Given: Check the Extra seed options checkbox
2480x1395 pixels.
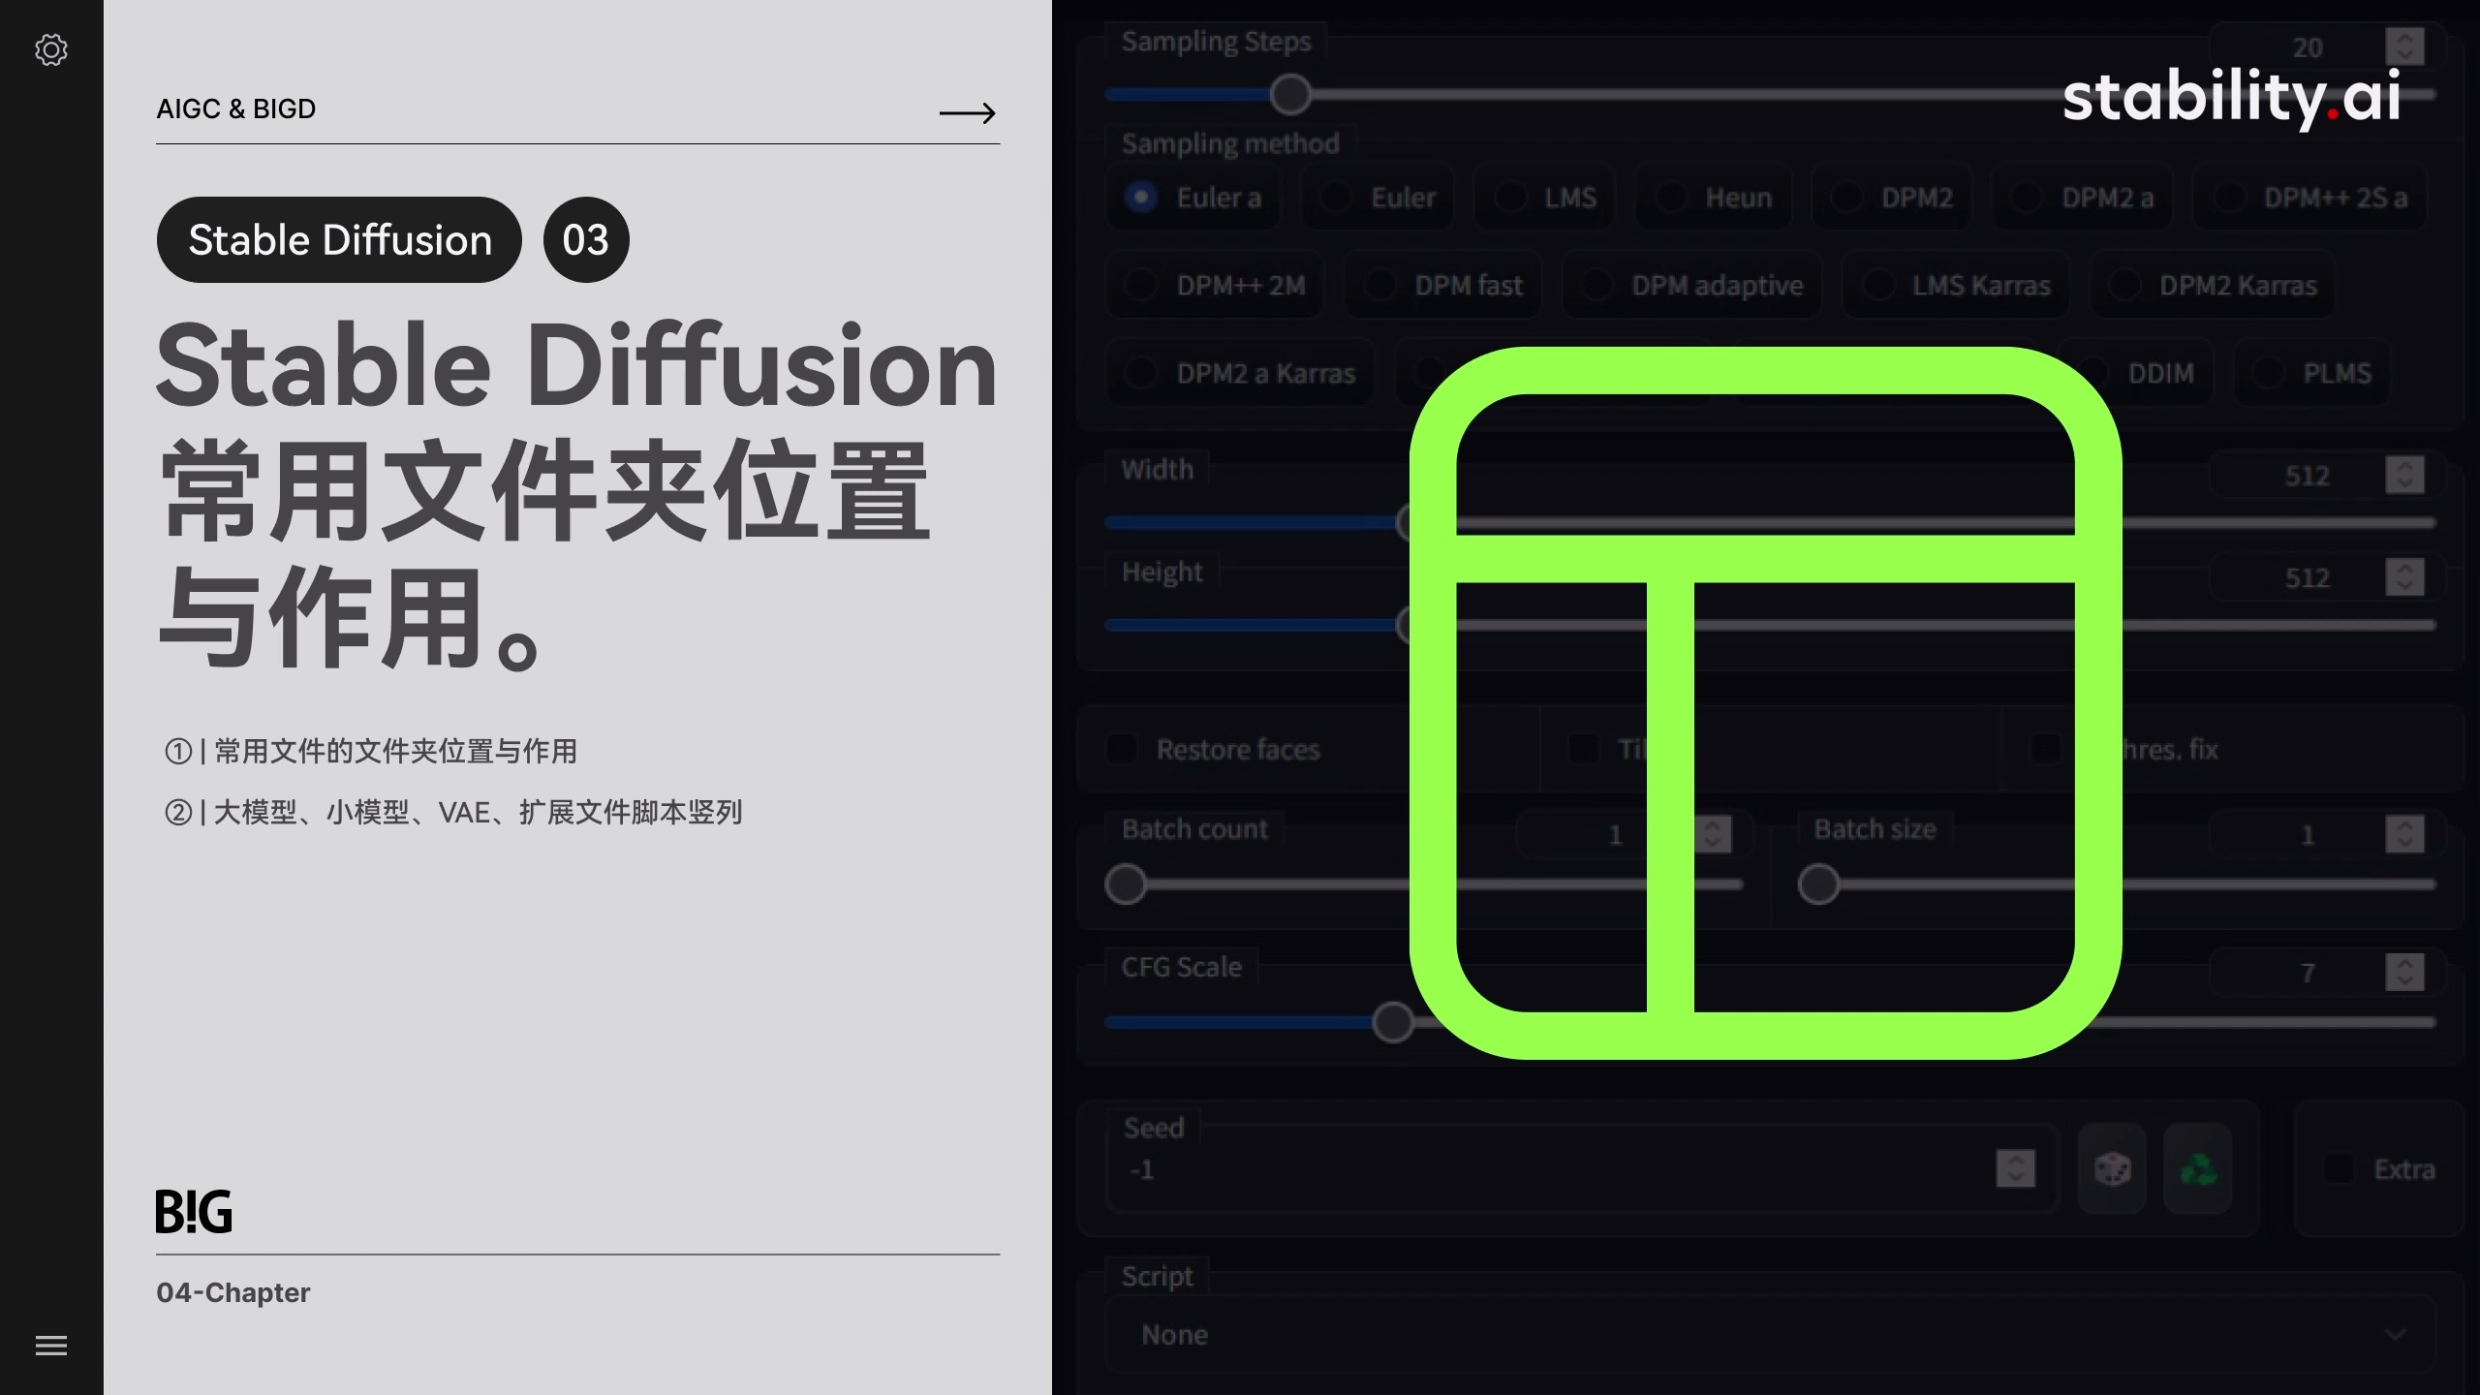Looking at the screenshot, I should [x=2338, y=1169].
